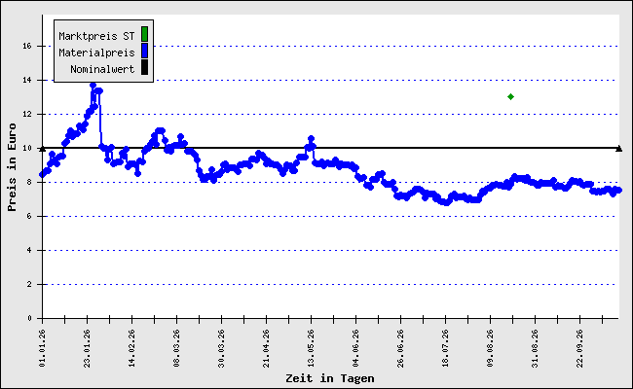Viewport: 633px width, 389px height.
Task: Click the y-axis label 12
Action: click(27, 115)
